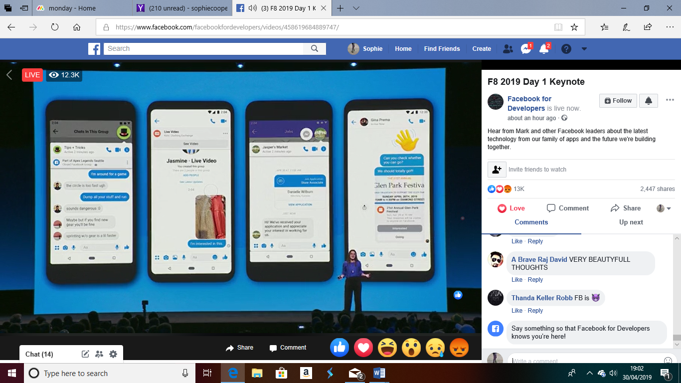Open Friend Requests icon
681x383 pixels.
pos(508,49)
